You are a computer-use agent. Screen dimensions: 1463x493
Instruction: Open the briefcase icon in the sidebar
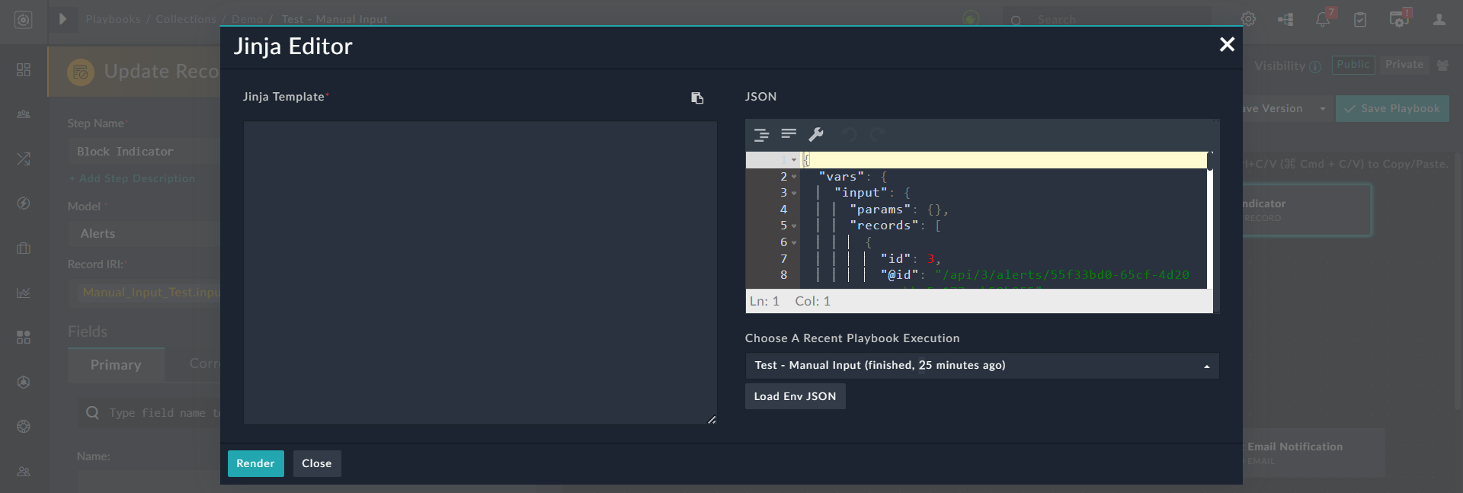(24, 248)
